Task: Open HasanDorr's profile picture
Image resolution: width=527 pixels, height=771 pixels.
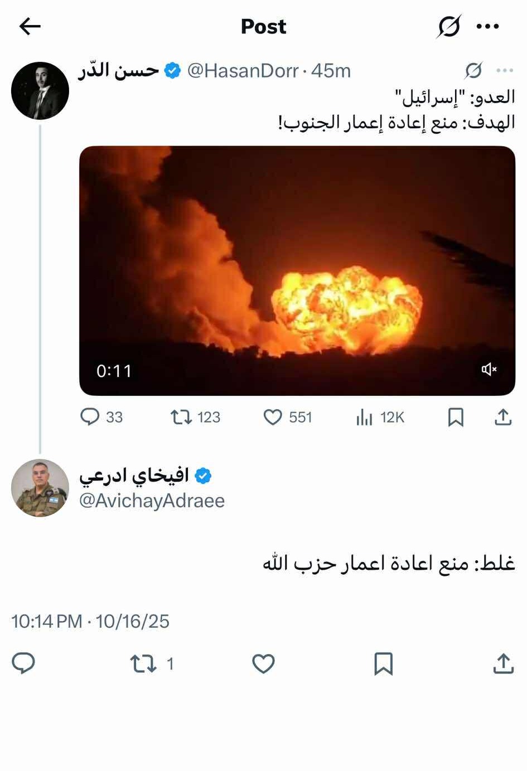Action: point(40,91)
